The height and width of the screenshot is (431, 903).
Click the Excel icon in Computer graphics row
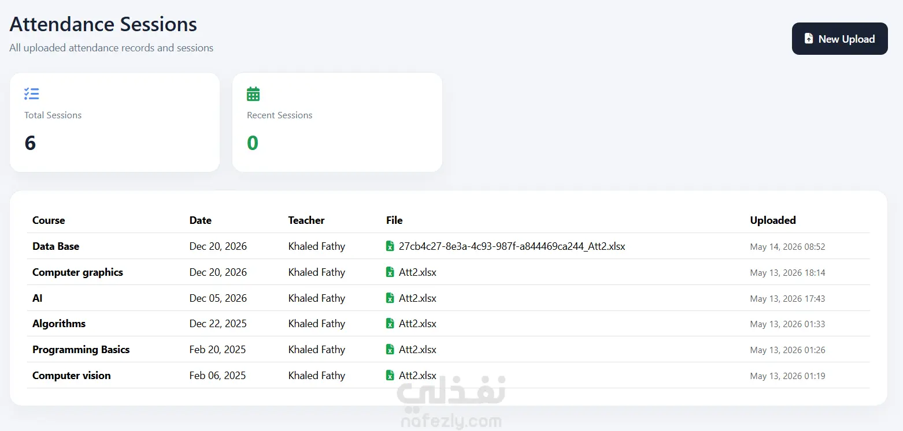pyautogui.click(x=390, y=272)
